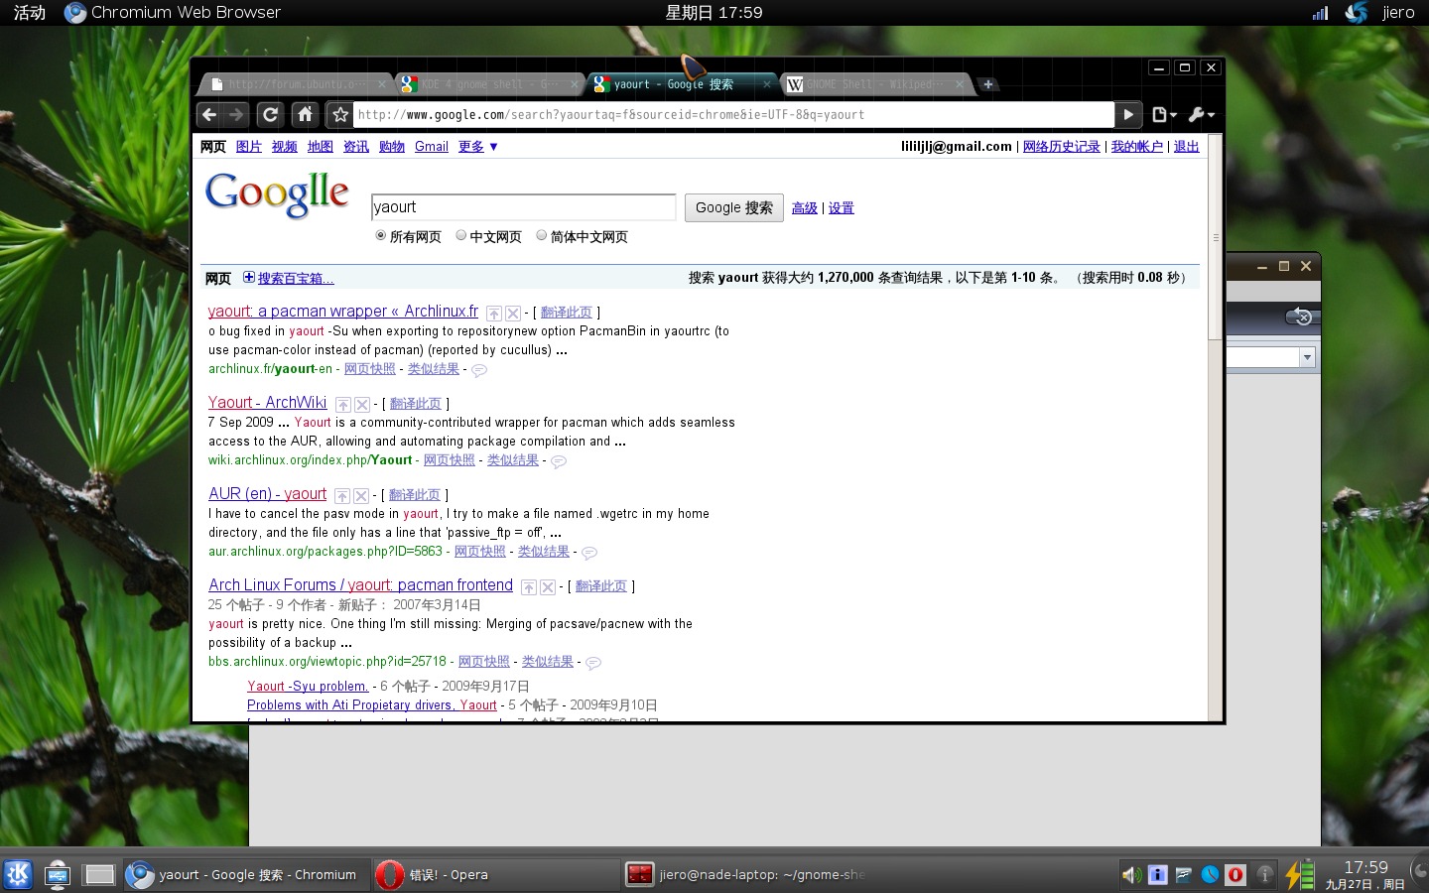Viewport: 1429px width, 893px height.
Task: Click the Opera icon in the system tray
Action: [x=1235, y=874]
